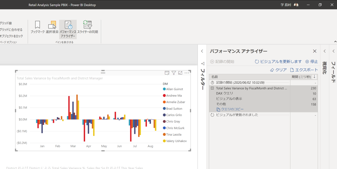The width and height of the screenshot is (337, 169).
Task: Click the $0.3M label on the chart axis
Action: pyautogui.click(x=23, y=84)
